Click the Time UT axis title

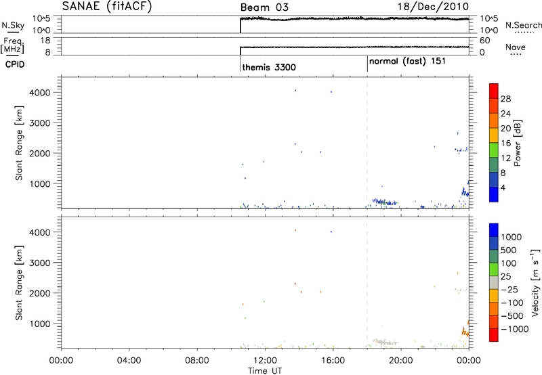[265, 371]
